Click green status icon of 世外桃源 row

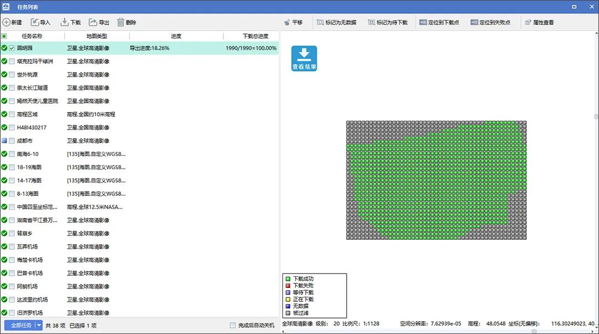pyautogui.click(x=4, y=74)
